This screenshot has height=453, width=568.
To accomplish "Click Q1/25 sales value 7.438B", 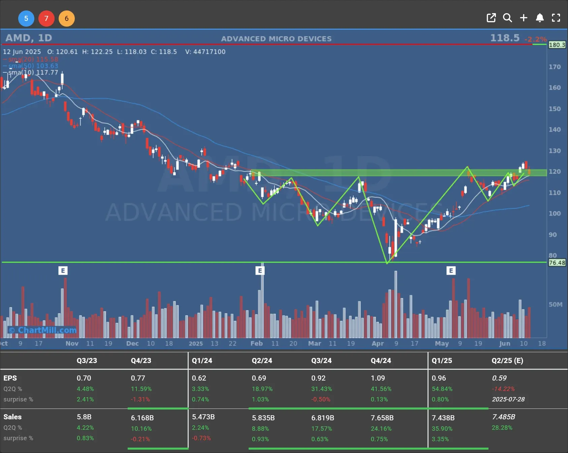I will [x=443, y=418].
